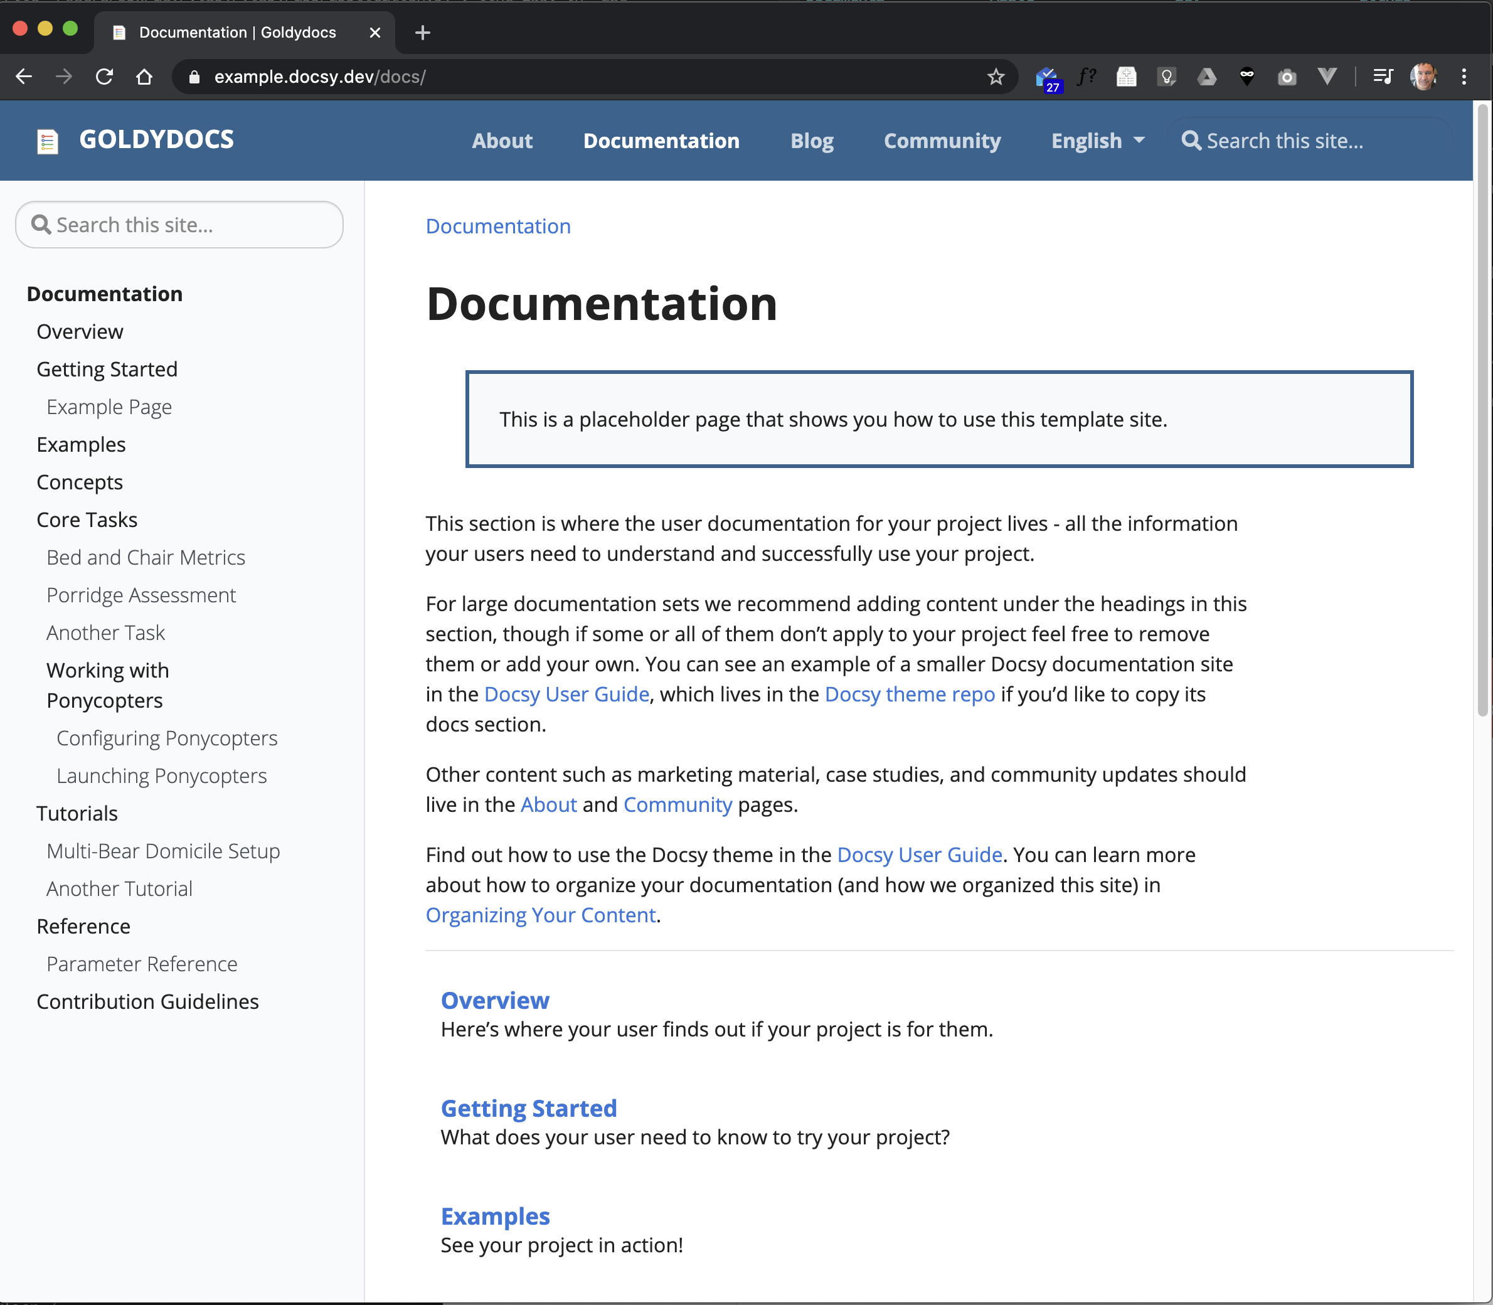Open a new browser tab
The width and height of the screenshot is (1493, 1305).
click(x=422, y=33)
